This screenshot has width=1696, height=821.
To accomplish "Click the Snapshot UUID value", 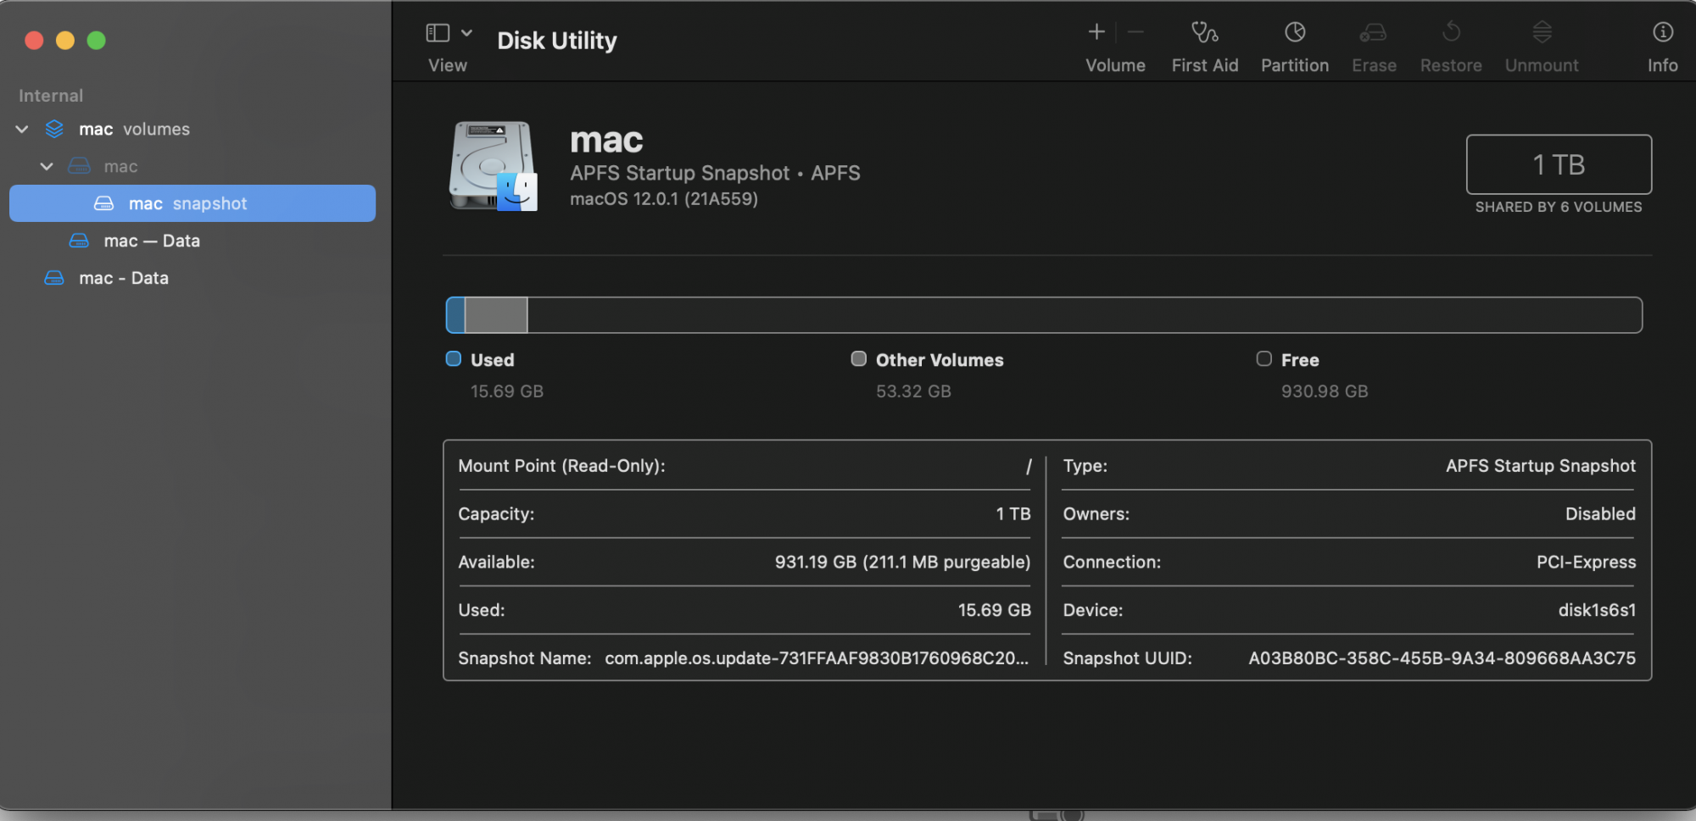I will (x=1442, y=658).
